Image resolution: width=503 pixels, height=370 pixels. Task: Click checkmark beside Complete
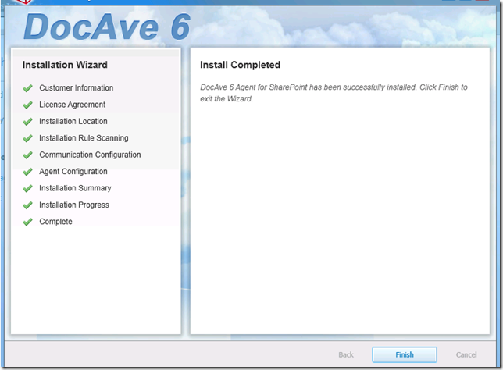[x=28, y=222]
